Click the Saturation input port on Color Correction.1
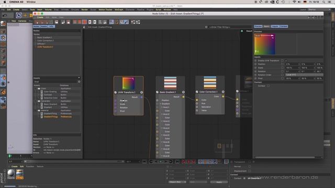 197,107
